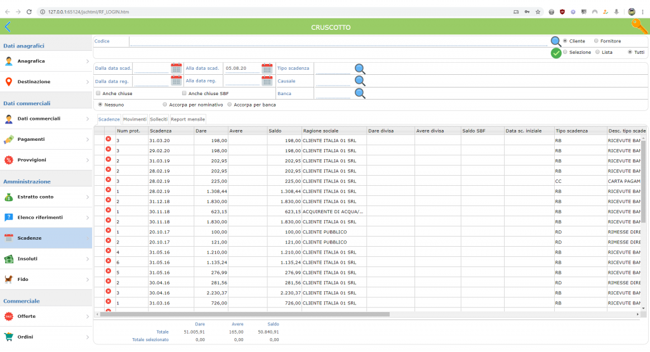Switch to the Scadenze tab
Viewport: 650px width, 352px height.
click(109, 119)
